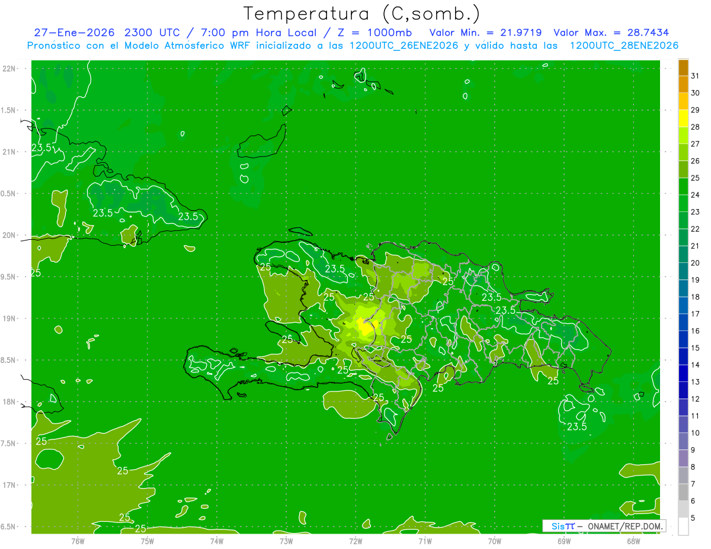
Task: Click the '22N' latitude axis label
Action: click(x=9, y=69)
